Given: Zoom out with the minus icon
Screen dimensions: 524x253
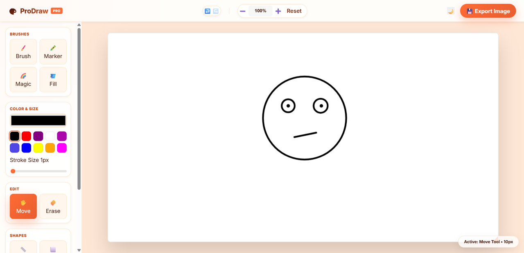Looking at the screenshot, I should coord(243,11).
